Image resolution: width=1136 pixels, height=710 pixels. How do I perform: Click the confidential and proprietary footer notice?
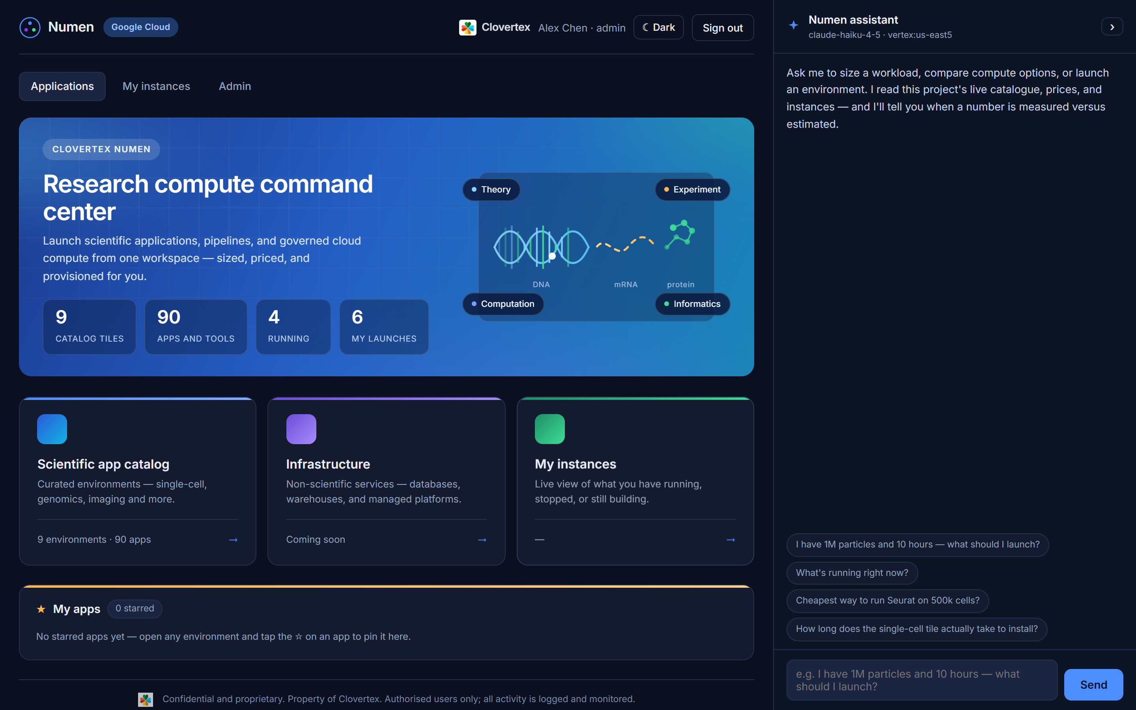[398, 699]
